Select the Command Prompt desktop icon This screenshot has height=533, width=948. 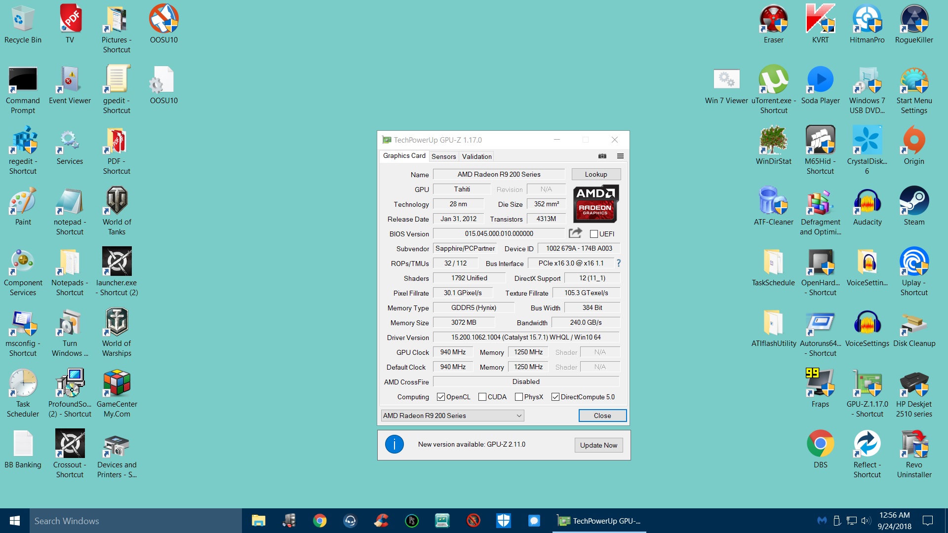(x=23, y=90)
